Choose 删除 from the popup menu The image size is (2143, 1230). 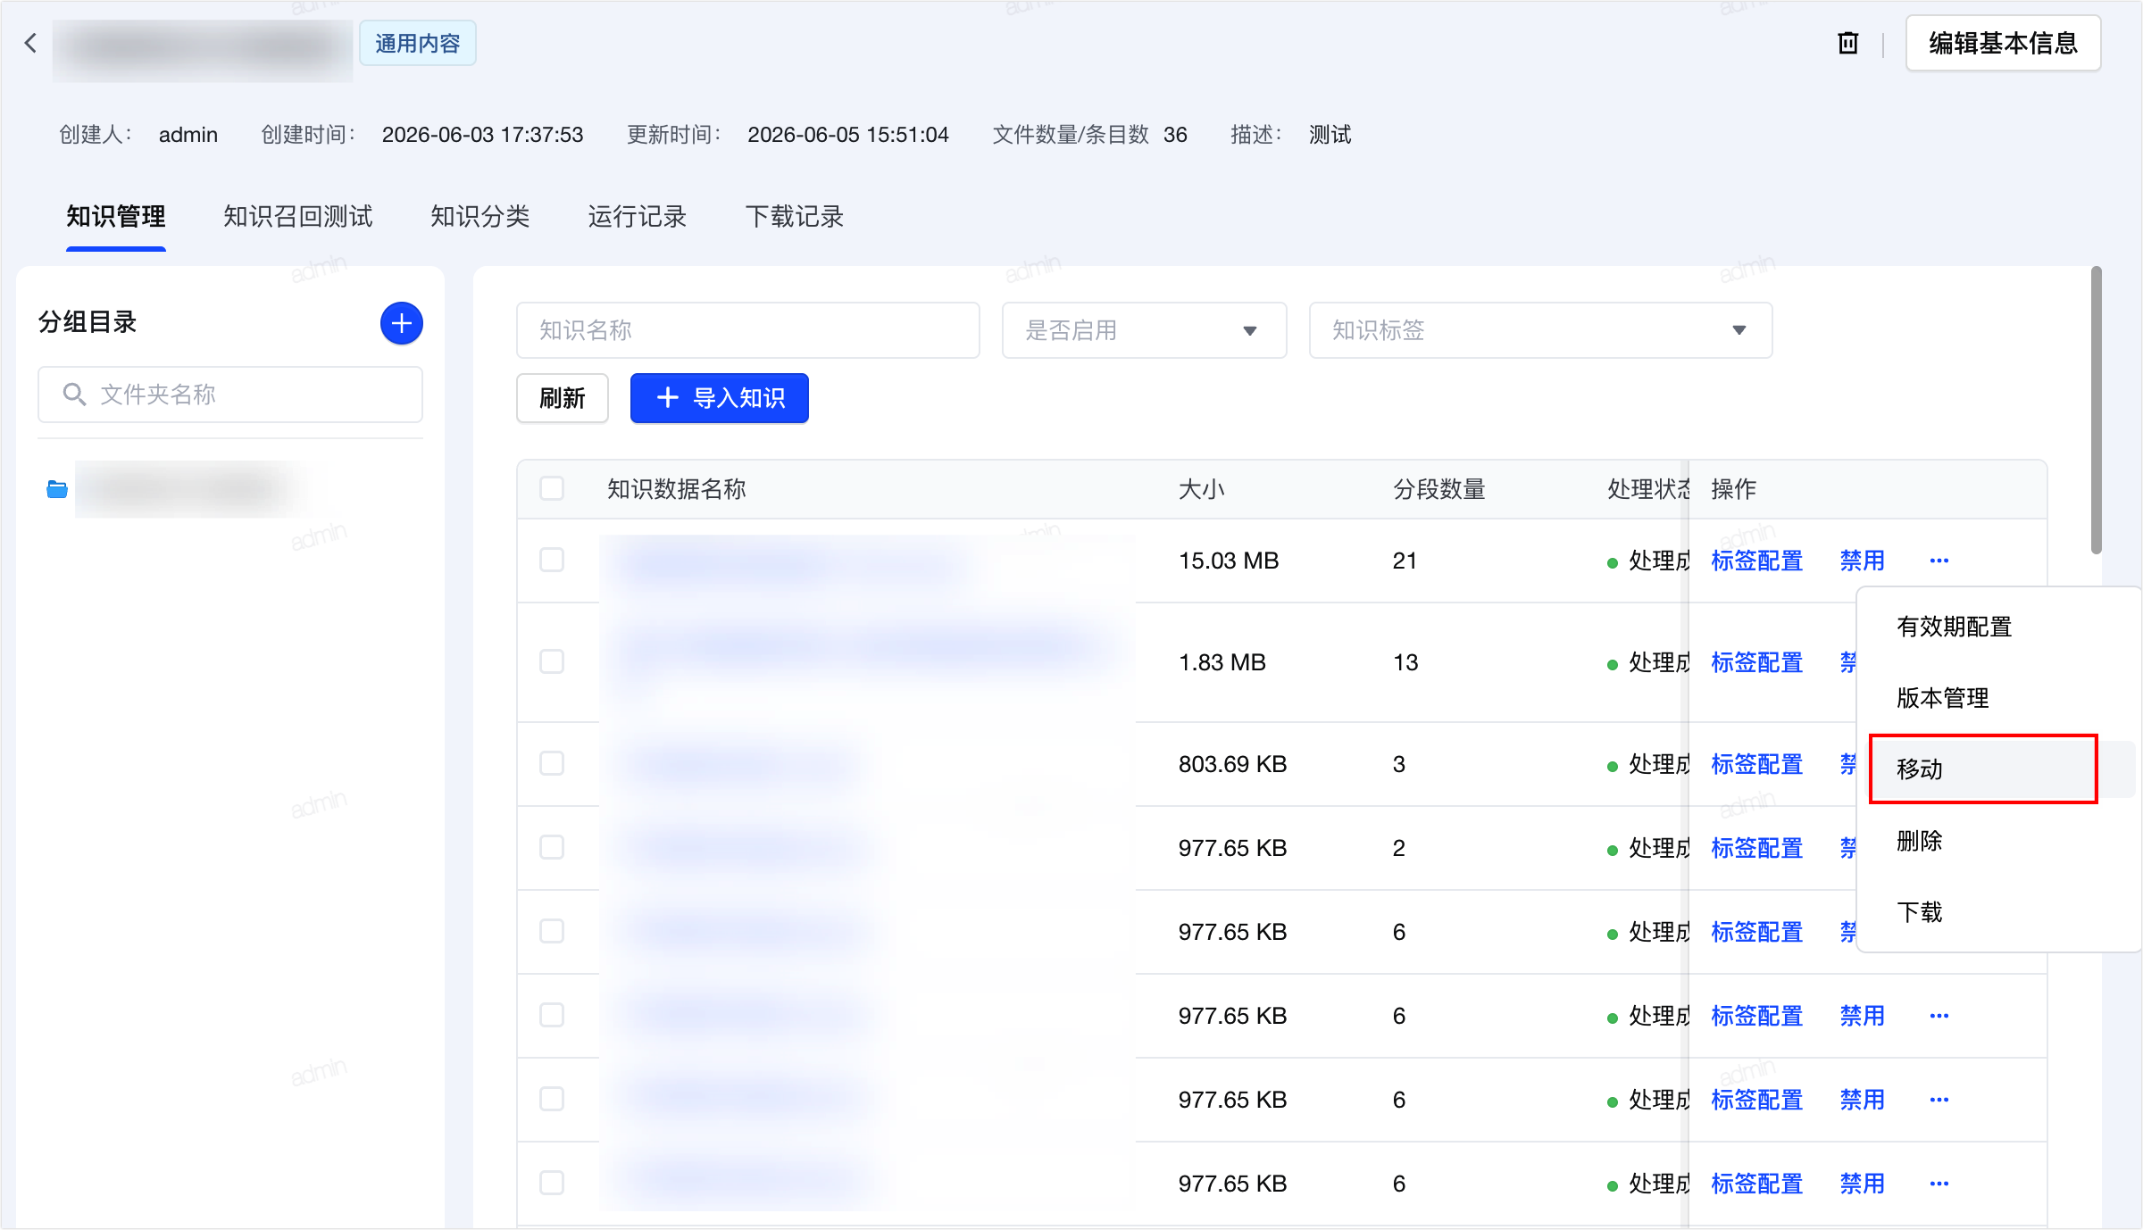1998,841
